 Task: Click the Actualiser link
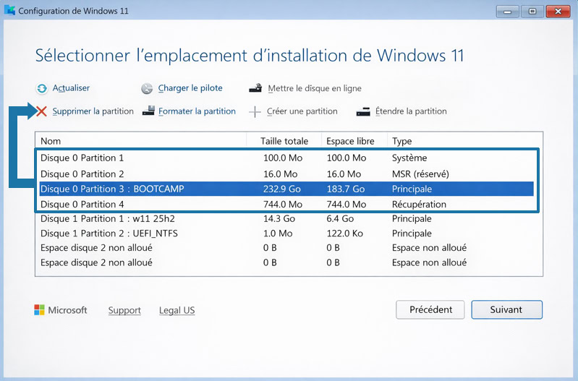pos(71,88)
